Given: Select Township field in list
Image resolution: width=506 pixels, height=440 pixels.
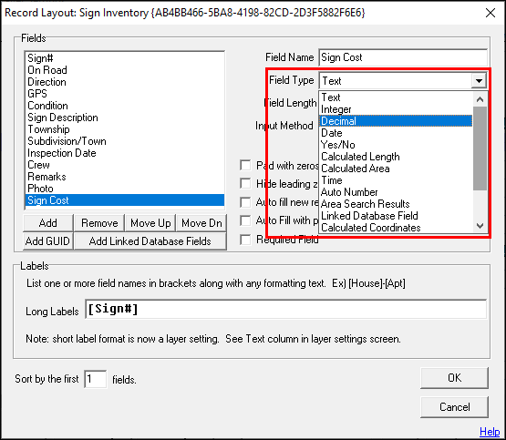Looking at the screenshot, I should click(x=124, y=129).
